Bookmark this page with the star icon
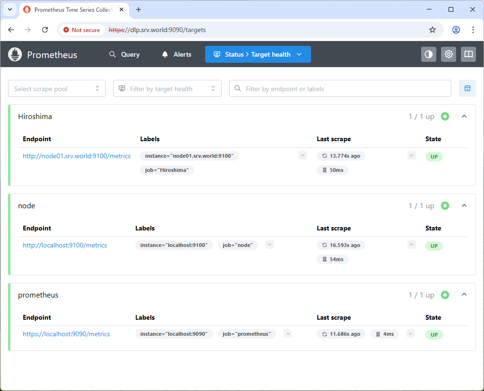Image resolution: width=484 pixels, height=391 pixels. pos(432,30)
